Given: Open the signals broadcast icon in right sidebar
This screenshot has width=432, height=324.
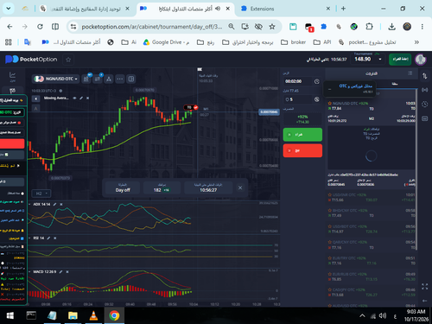Looking at the screenshot, I should (425, 90).
